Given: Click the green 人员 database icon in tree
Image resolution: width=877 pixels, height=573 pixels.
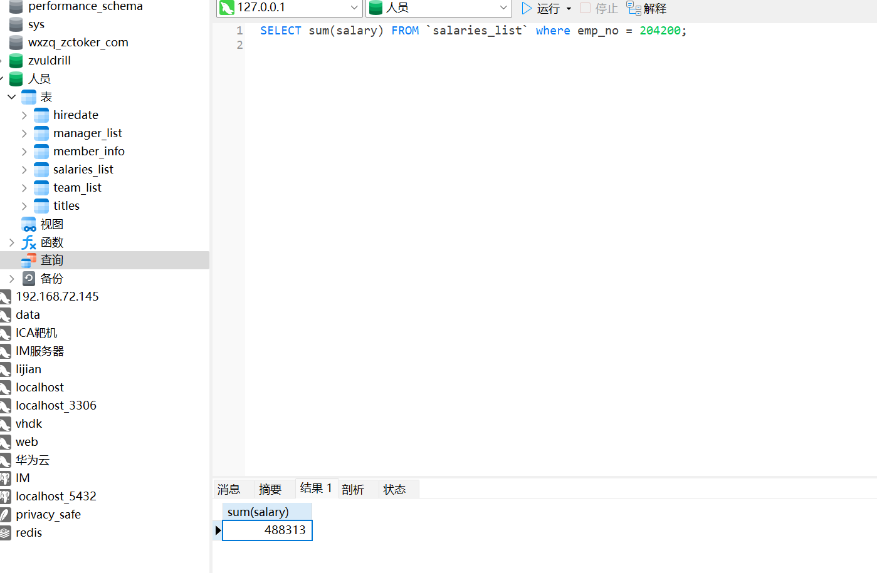Looking at the screenshot, I should tap(16, 79).
